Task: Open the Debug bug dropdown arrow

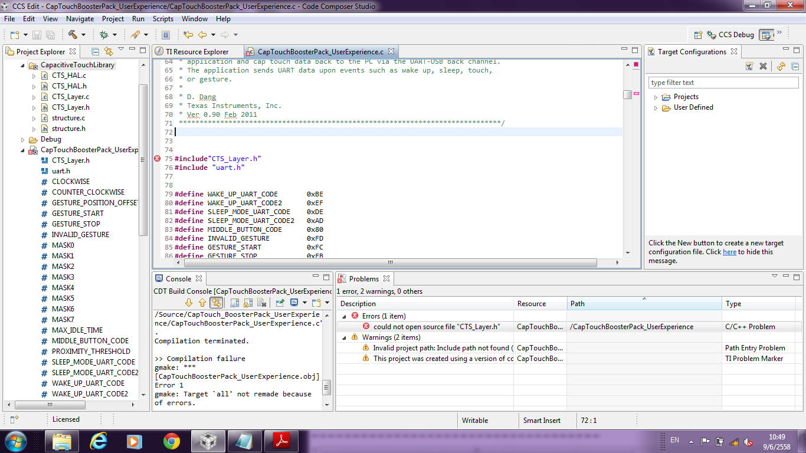Action: pos(114,35)
